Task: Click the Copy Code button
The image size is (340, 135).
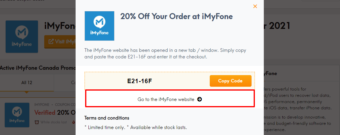Action: 230,81
